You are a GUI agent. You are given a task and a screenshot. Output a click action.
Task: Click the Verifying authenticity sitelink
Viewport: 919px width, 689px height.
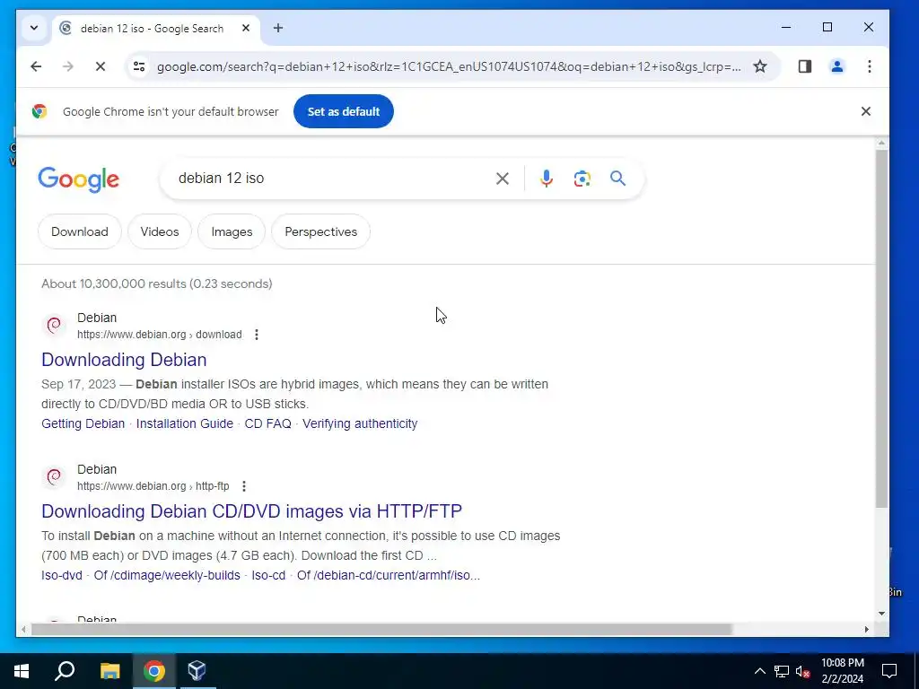coord(360,423)
